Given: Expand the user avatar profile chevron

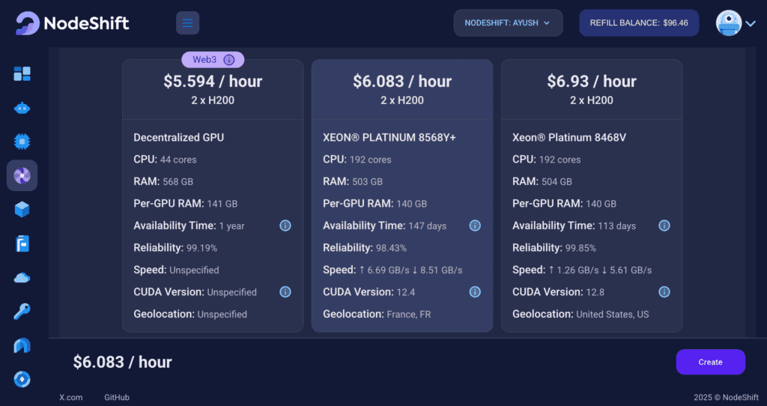Looking at the screenshot, I should click(x=751, y=23).
